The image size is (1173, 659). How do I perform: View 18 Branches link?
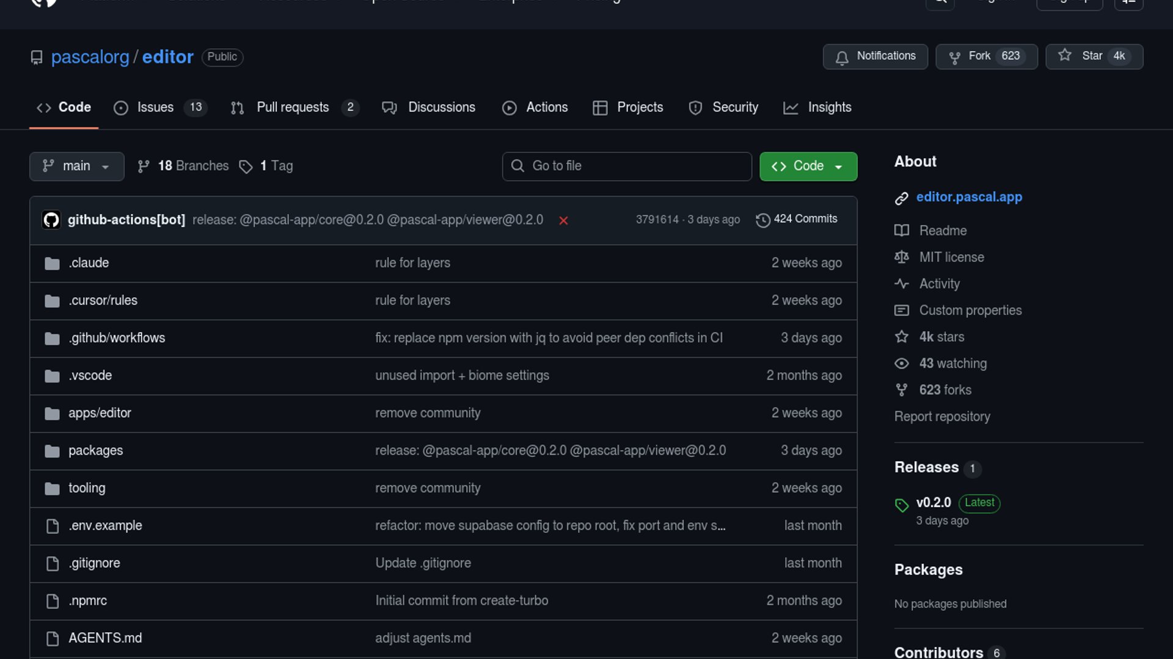(x=183, y=166)
